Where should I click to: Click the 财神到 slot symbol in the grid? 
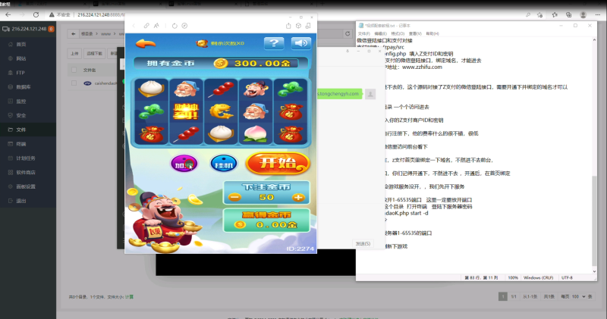[x=186, y=111]
